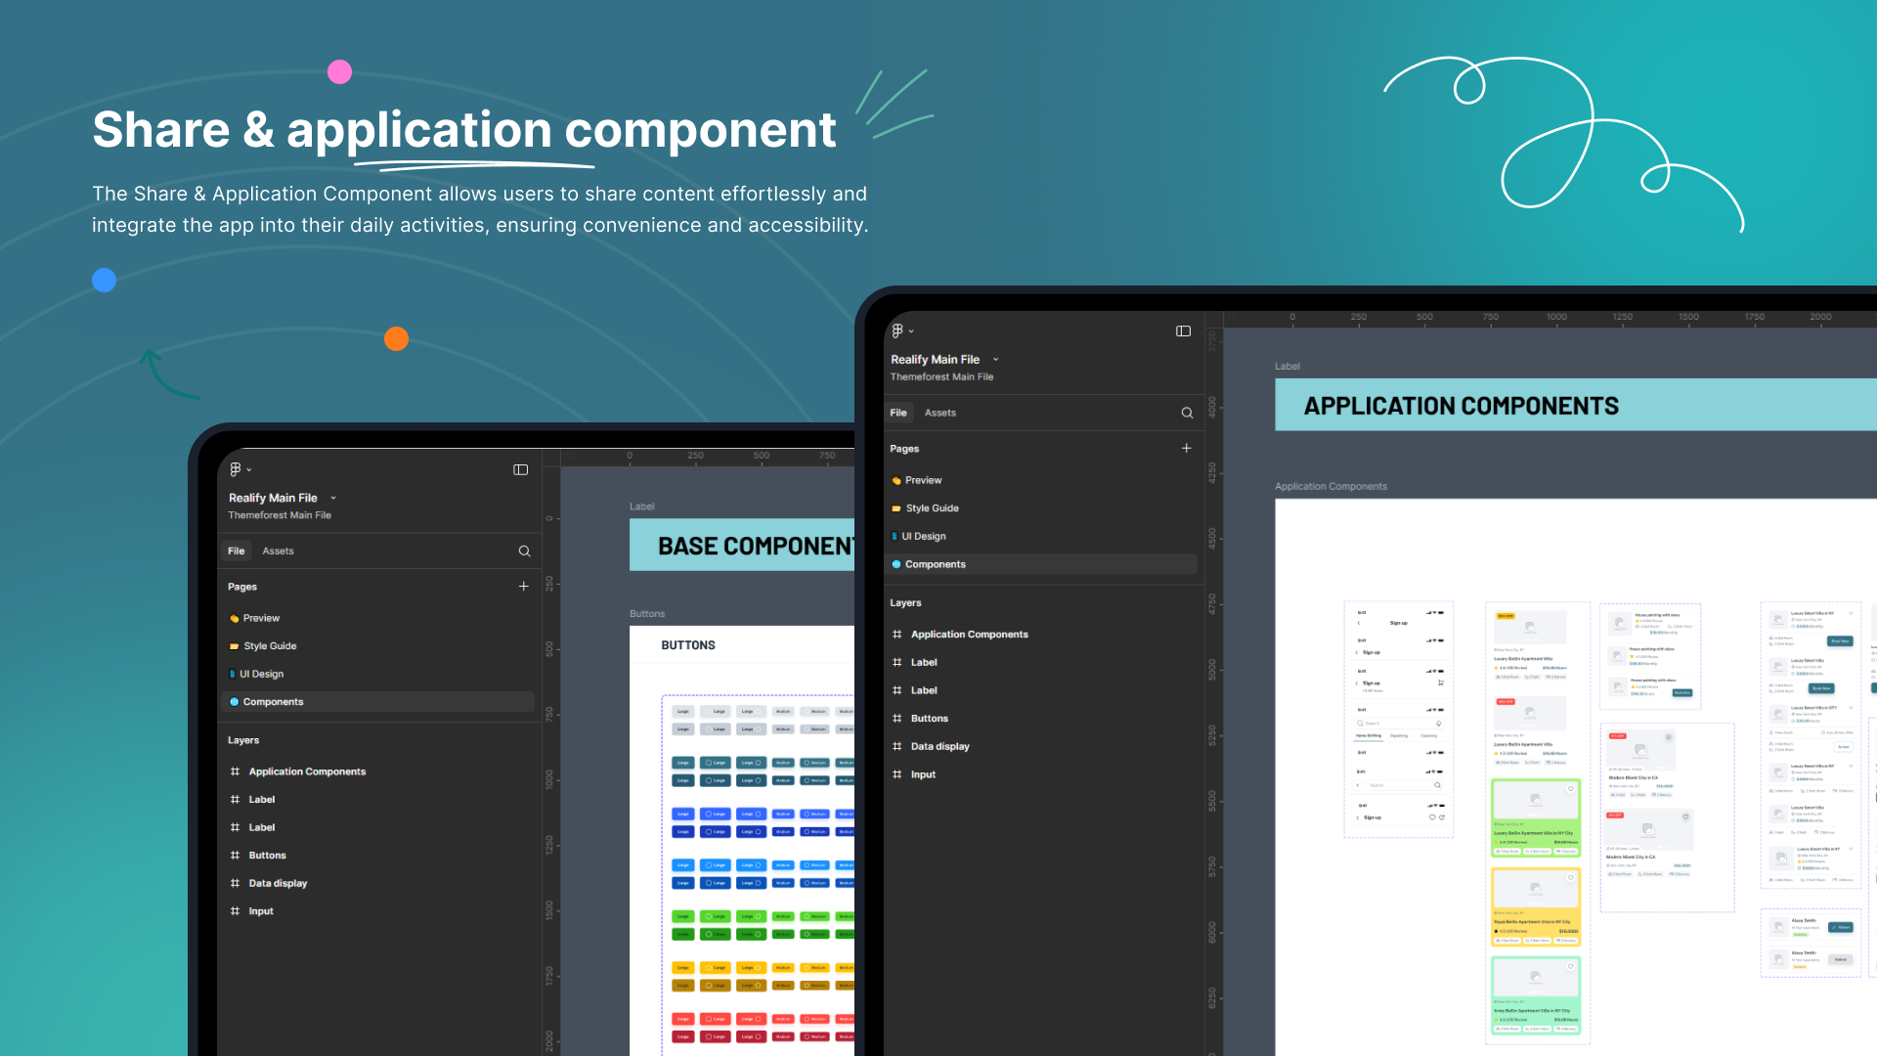The width and height of the screenshot is (1877, 1056).
Task: Click the Sign up button on the phone mockup
Action: click(x=1398, y=622)
